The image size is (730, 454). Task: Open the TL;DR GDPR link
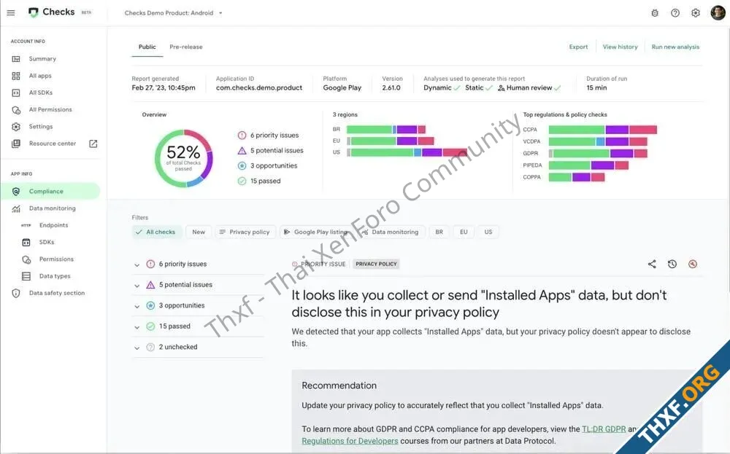[604, 429]
